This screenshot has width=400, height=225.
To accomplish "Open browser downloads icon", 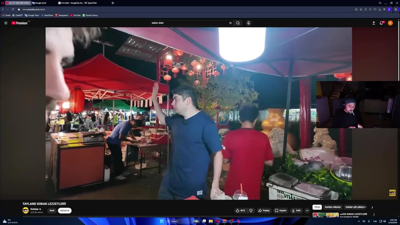I will pyautogui.click(x=380, y=9).
